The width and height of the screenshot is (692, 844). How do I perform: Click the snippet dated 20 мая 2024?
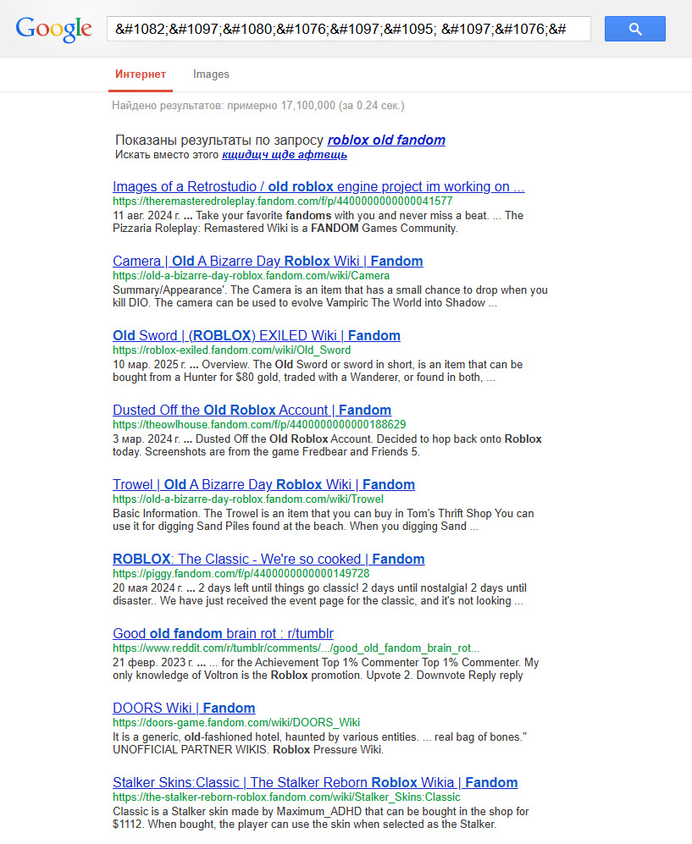click(319, 594)
